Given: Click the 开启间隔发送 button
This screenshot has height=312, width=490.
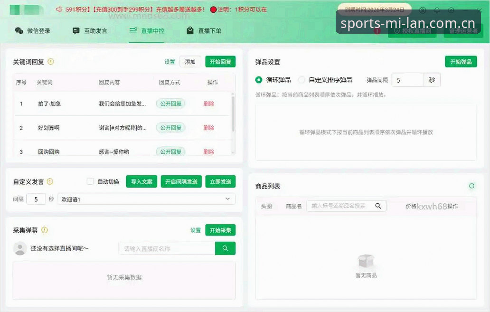Looking at the screenshot, I should tap(181, 181).
